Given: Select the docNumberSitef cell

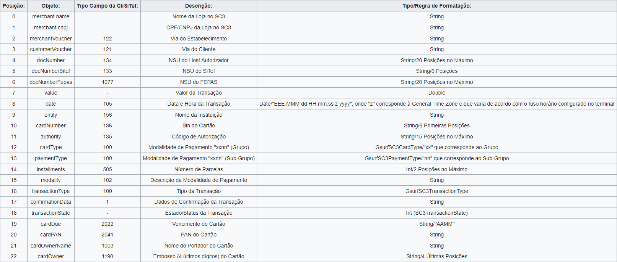Looking at the screenshot, I should tap(51, 71).
